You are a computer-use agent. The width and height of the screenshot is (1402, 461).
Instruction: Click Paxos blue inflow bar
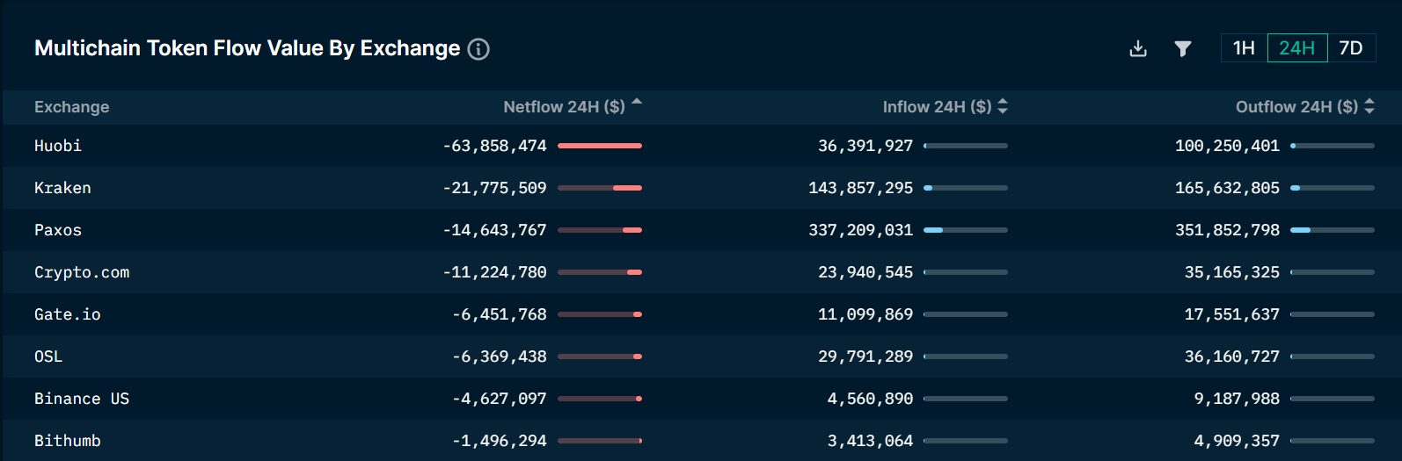[933, 230]
